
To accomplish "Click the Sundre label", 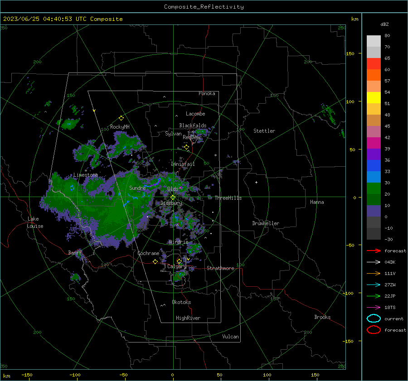I will 137,188.
